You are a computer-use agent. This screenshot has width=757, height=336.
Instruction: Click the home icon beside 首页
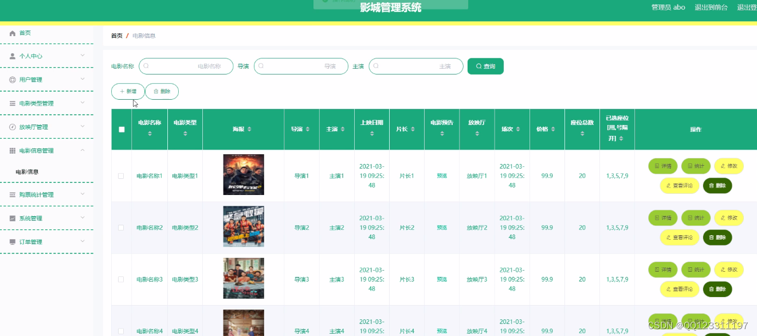(13, 33)
